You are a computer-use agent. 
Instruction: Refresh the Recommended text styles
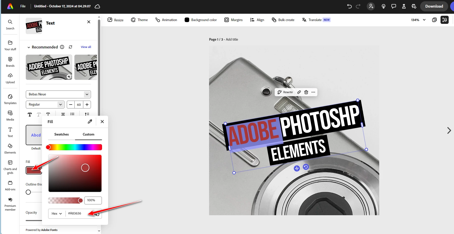[70, 47]
